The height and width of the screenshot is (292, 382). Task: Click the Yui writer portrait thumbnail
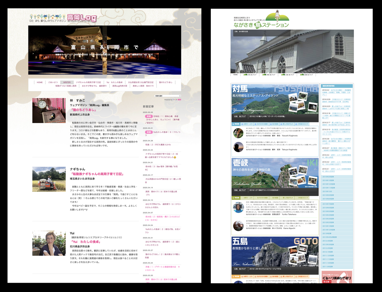click(x=49, y=243)
